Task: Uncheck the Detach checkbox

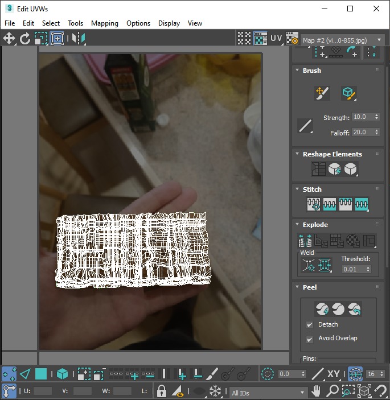Action: [x=310, y=325]
